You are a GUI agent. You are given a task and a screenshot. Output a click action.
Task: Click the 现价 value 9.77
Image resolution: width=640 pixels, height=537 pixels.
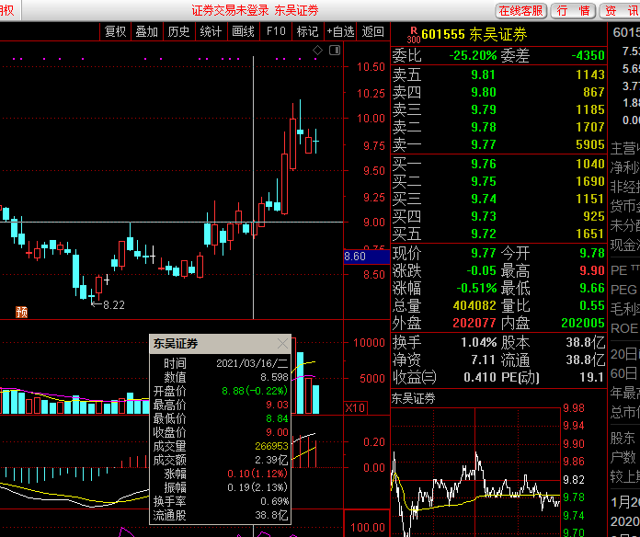click(x=484, y=254)
